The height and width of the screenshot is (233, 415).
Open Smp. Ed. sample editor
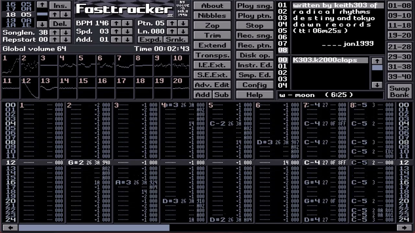(x=255, y=75)
